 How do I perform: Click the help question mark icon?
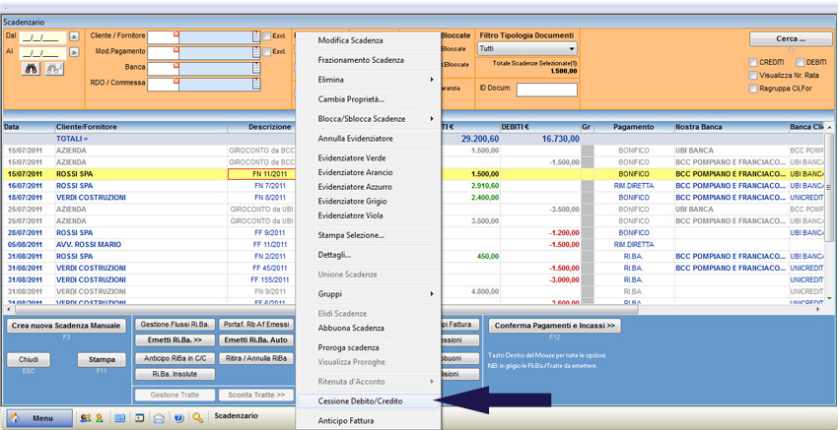[x=178, y=417]
